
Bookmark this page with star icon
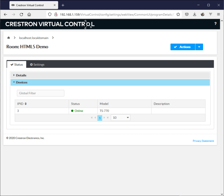tap(178, 15)
